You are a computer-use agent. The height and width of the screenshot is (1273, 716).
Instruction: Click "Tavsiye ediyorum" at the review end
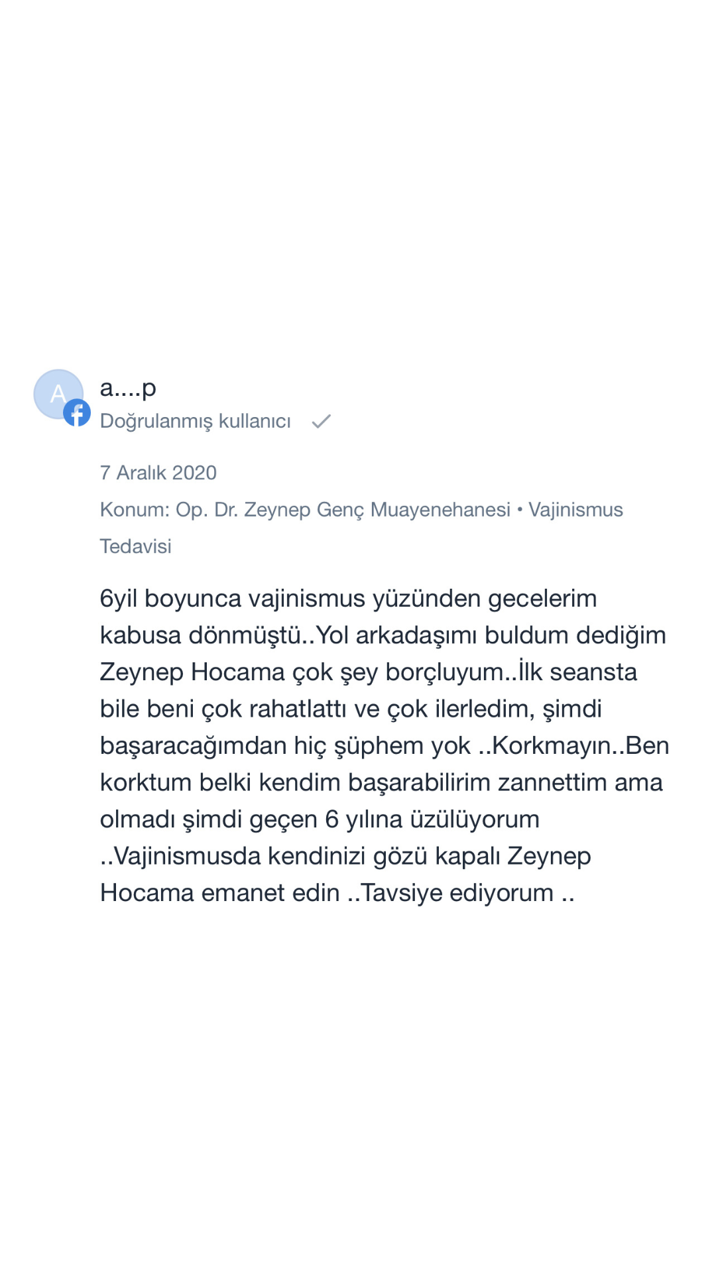457,893
